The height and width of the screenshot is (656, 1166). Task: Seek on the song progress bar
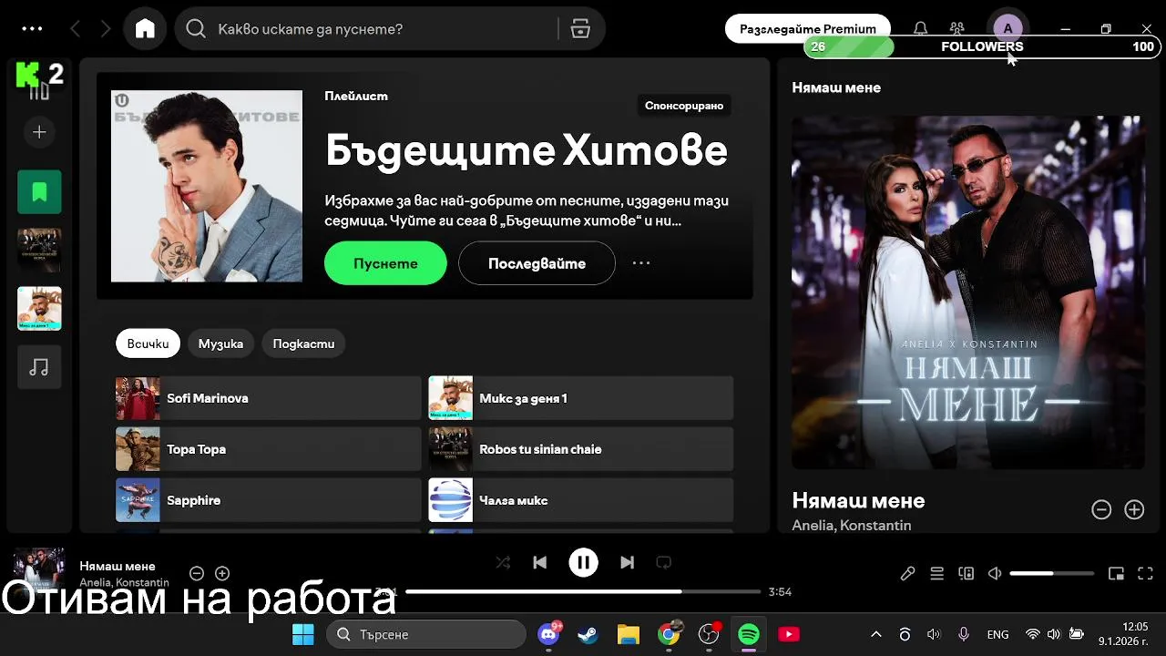[583, 591]
